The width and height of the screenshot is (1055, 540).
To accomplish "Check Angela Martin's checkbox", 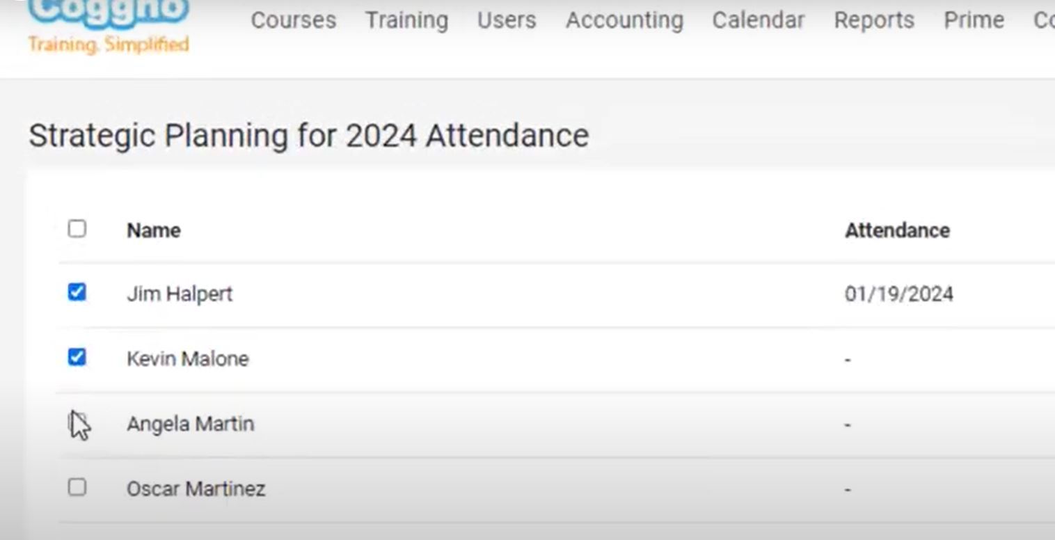I will click(x=77, y=422).
